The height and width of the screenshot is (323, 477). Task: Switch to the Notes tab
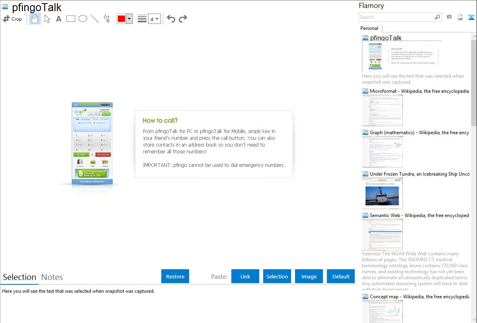[x=52, y=277]
